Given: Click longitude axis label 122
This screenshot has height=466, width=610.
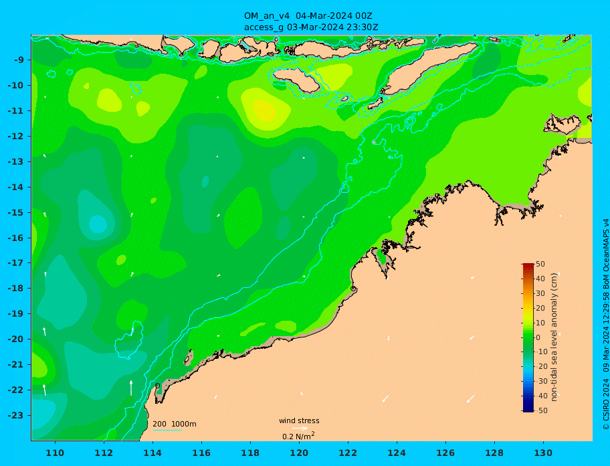Looking at the screenshot, I should [348, 453].
